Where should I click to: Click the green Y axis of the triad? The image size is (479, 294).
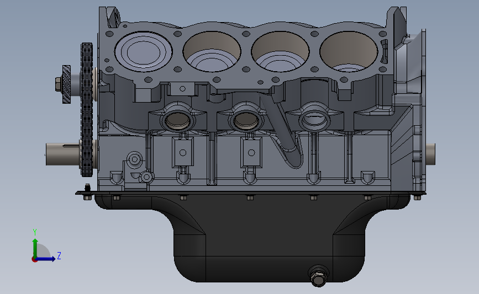35,248
